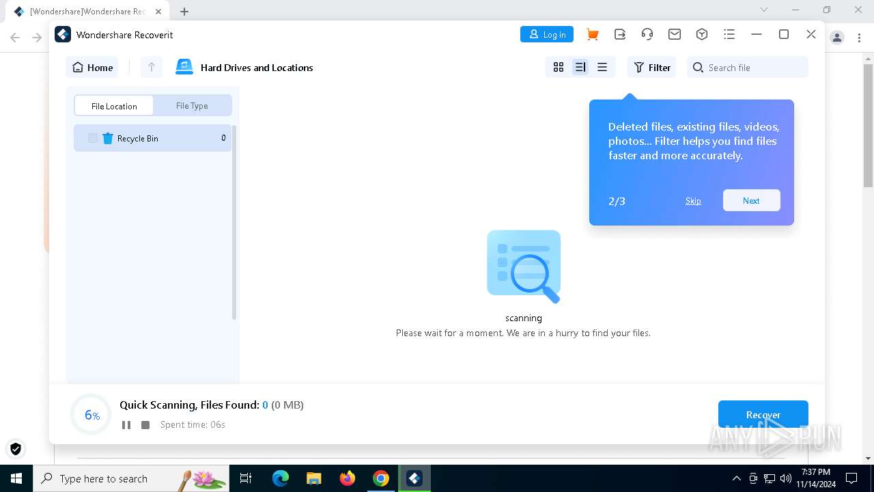The width and height of the screenshot is (874, 492).
Task: Open the shopping cart icon
Action: 593,35
